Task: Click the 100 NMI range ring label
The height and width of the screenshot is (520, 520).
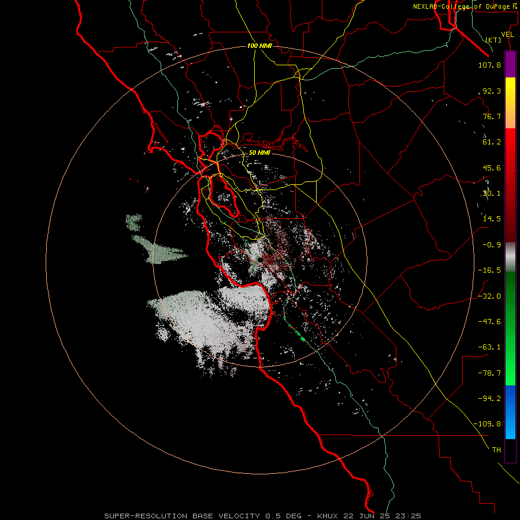Action: click(x=259, y=46)
